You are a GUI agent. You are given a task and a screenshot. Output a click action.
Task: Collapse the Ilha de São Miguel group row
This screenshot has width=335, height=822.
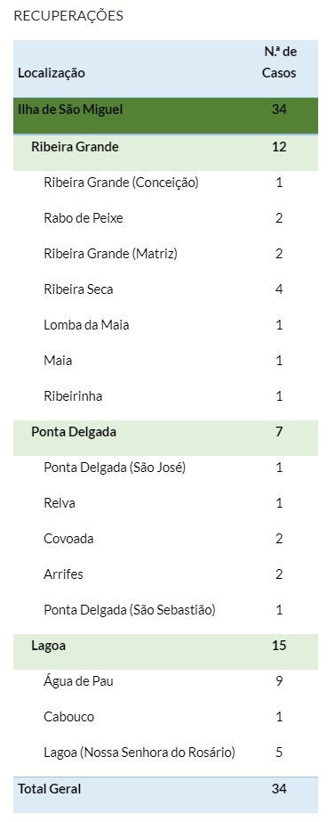point(165,116)
